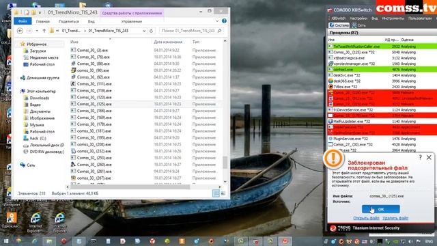The width and height of the screenshot is (437, 246).
Task: Expand the address bar history dropdown
Action: pos(144,31)
